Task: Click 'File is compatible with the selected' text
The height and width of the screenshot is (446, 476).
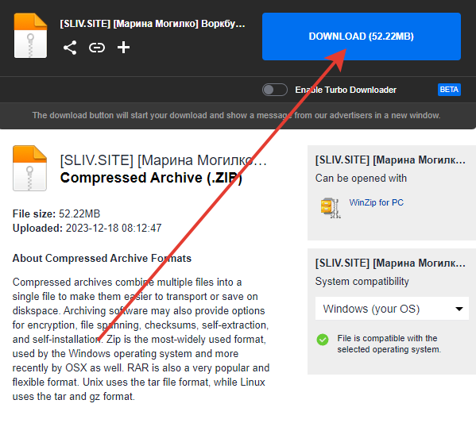Action: [x=389, y=344]
